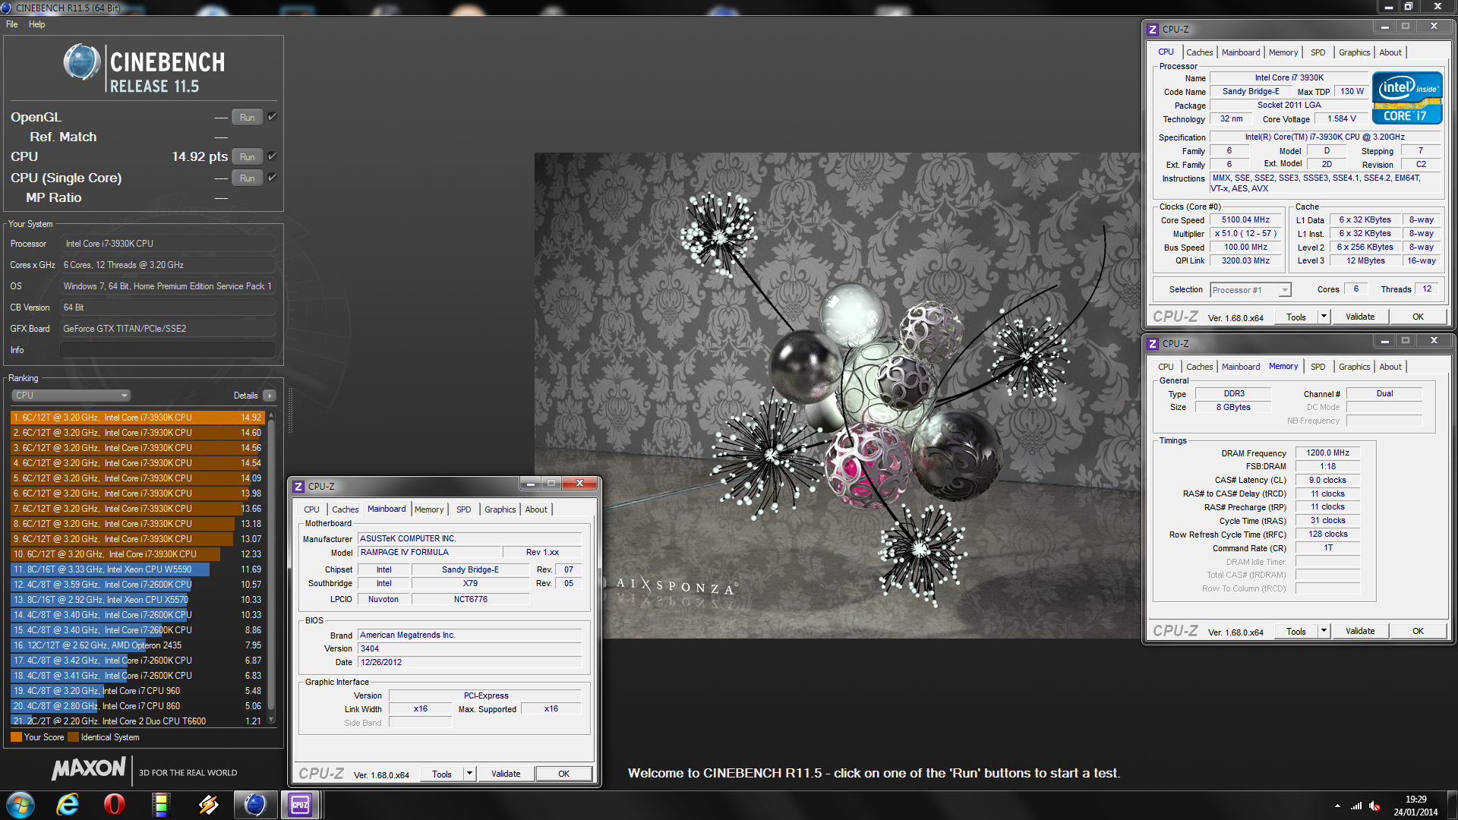Click the Info input field

(168, 350)
